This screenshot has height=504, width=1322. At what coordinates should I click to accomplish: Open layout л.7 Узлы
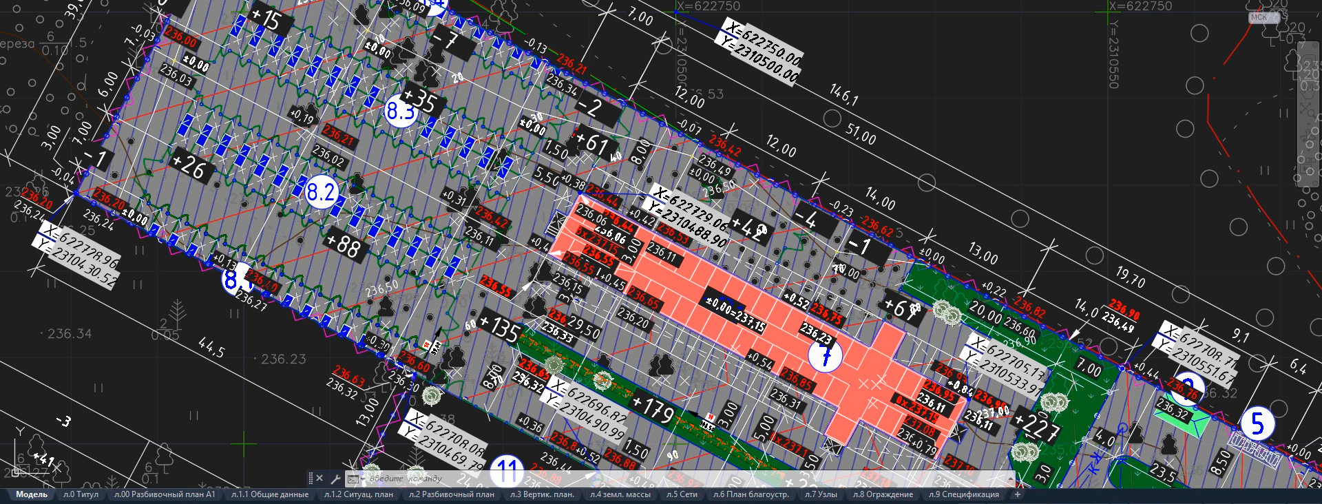point(821,494)
